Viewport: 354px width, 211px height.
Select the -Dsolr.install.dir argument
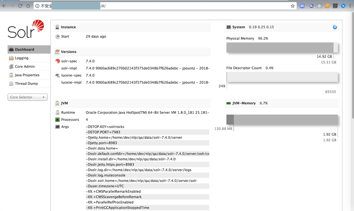[131, 159]
